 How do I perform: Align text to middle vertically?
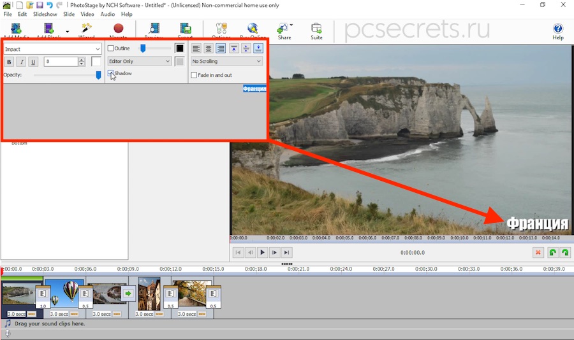pyautogui.click(x=246, y=48)
